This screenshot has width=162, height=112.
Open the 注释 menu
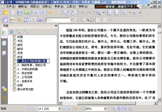coord(47,6)
